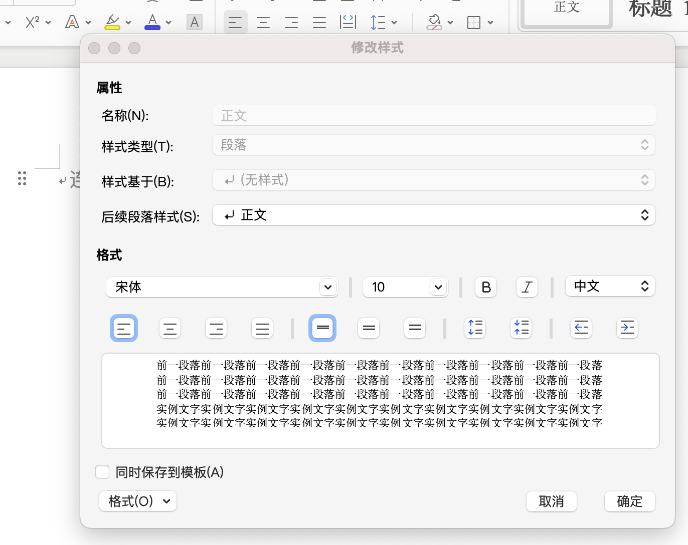Click the line spacing ribbon icon
This screenshot has height=545, width=688.
pyautogui.click(x=378, y=23)
